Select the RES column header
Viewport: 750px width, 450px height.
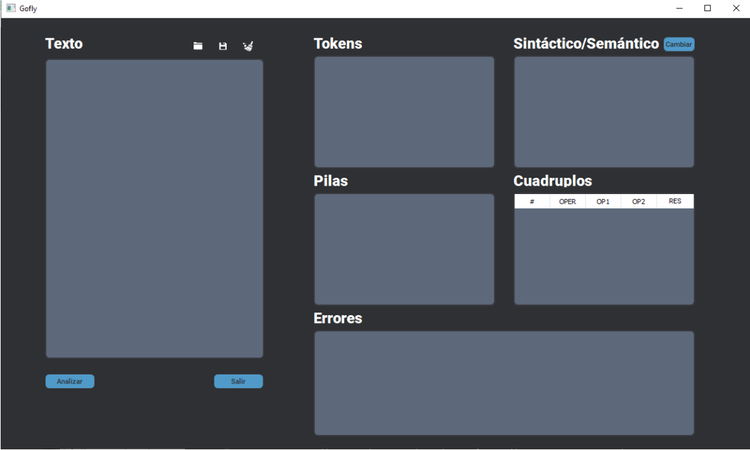point(675,202)
